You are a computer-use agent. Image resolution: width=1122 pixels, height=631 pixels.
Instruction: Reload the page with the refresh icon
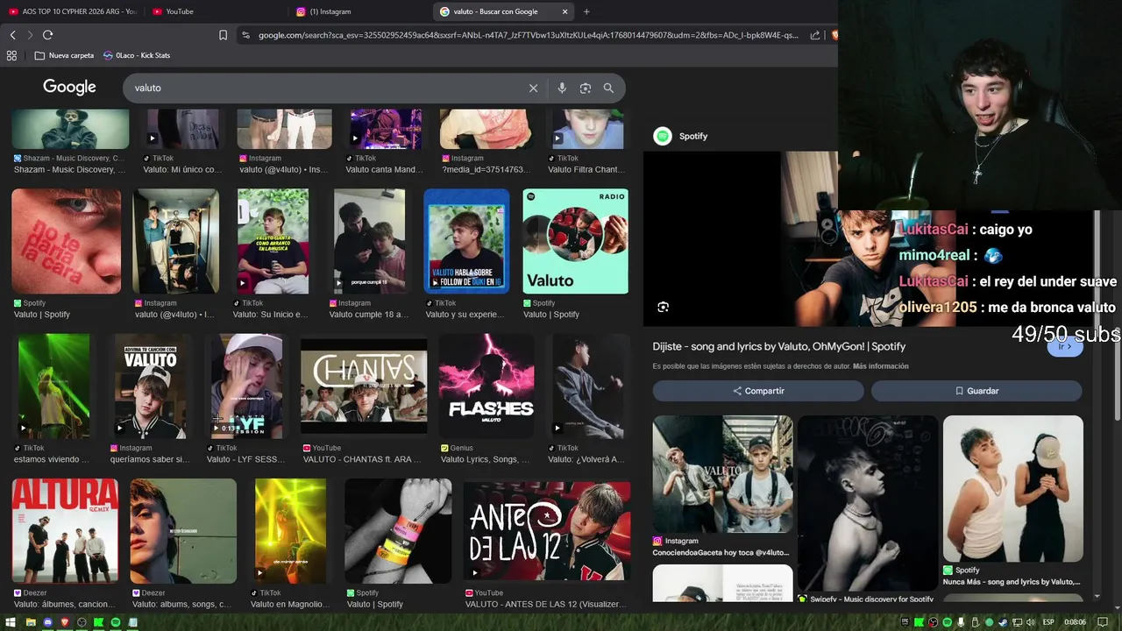[47, 35]
